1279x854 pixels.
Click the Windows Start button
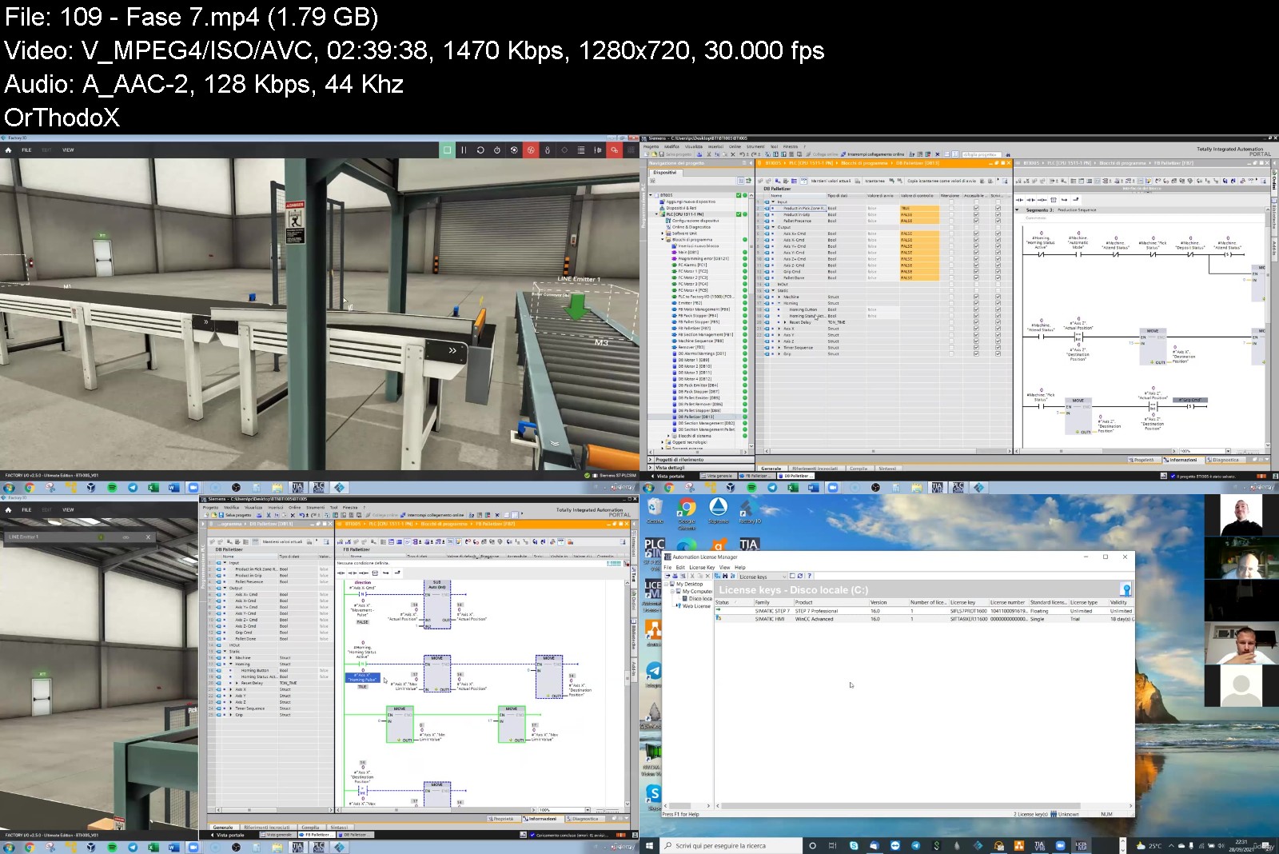pyautogui.click(x=649, y=845)
